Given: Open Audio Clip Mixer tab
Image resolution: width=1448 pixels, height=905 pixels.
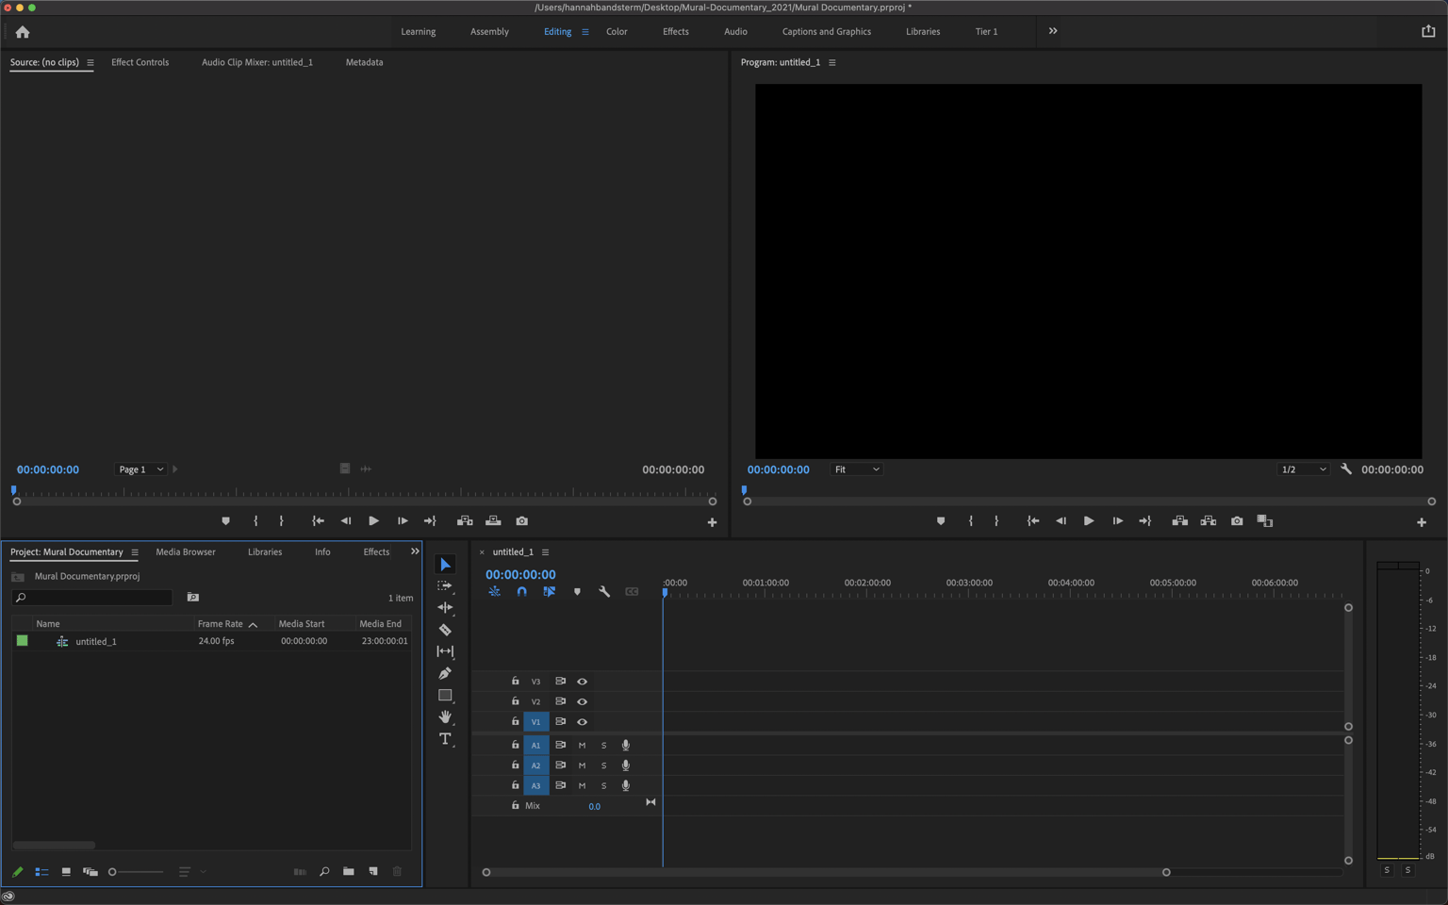Looking at the screenshot, I should click(257, 62).
